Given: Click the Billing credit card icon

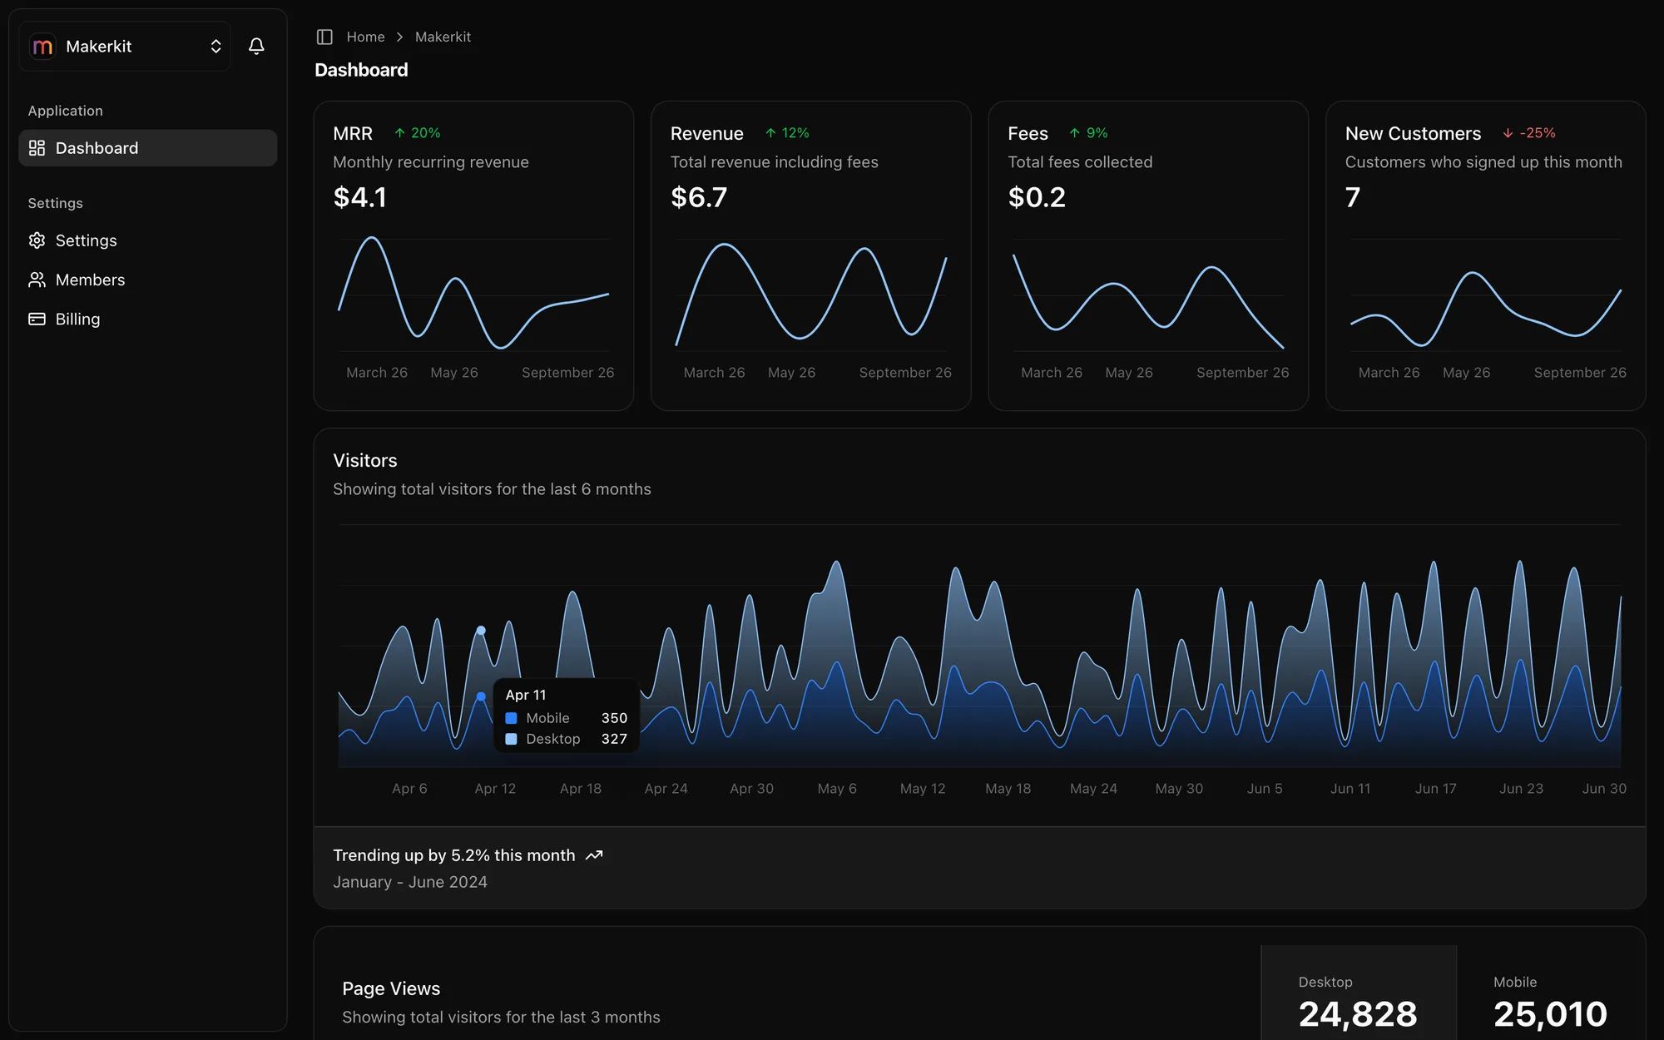Looking at the screenshot, I should (37, 319).
